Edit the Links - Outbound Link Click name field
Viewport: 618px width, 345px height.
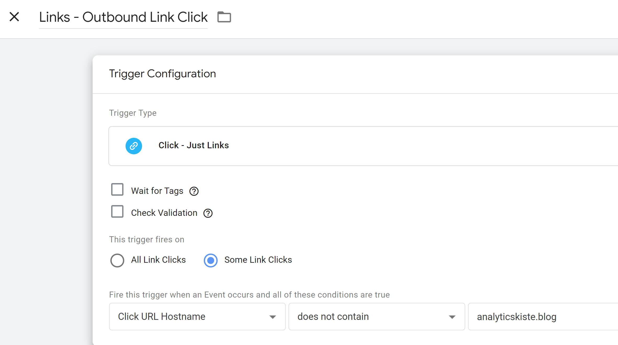click(x=123, y=17)
